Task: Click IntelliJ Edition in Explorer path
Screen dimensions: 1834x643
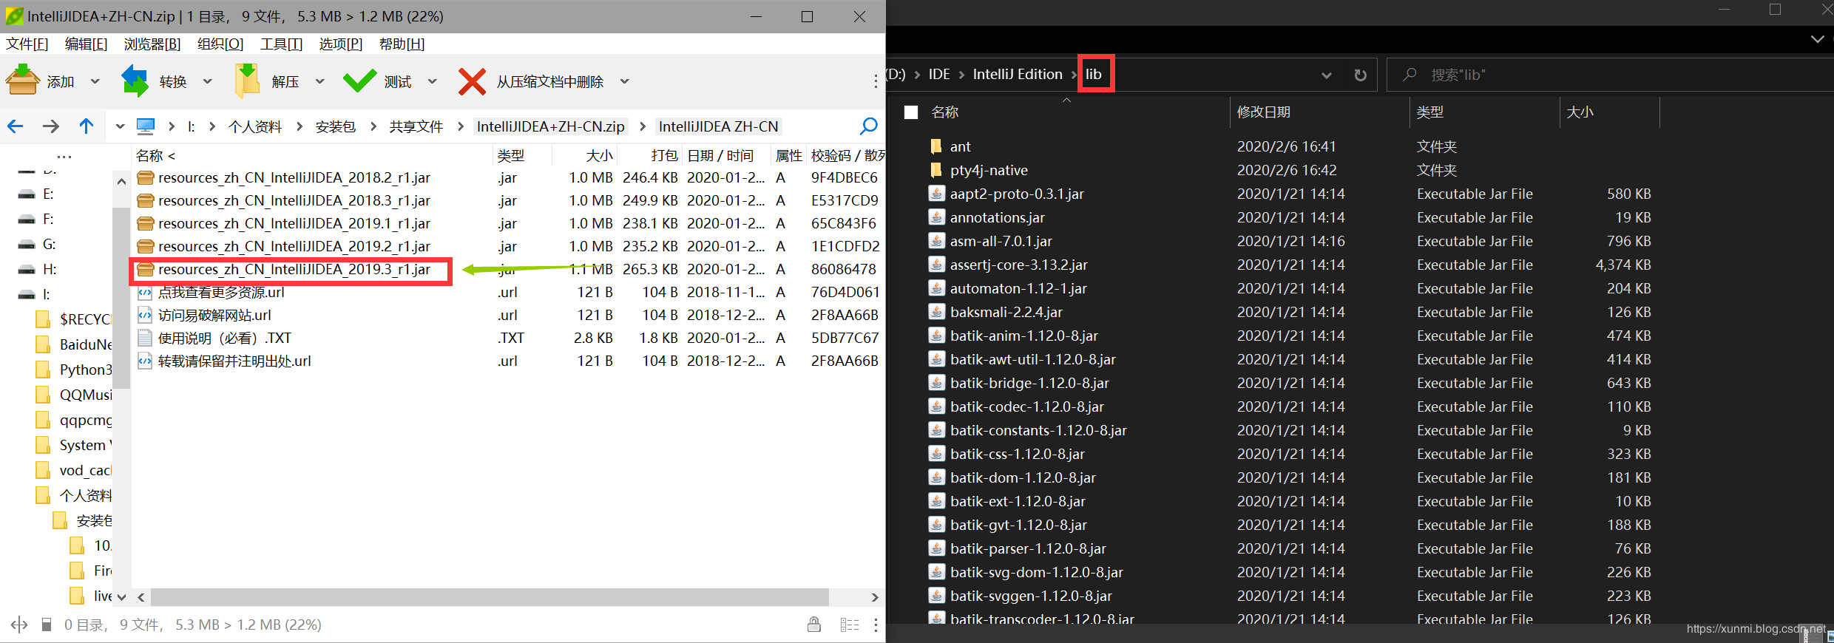Action: click(x=1018, y=74)
